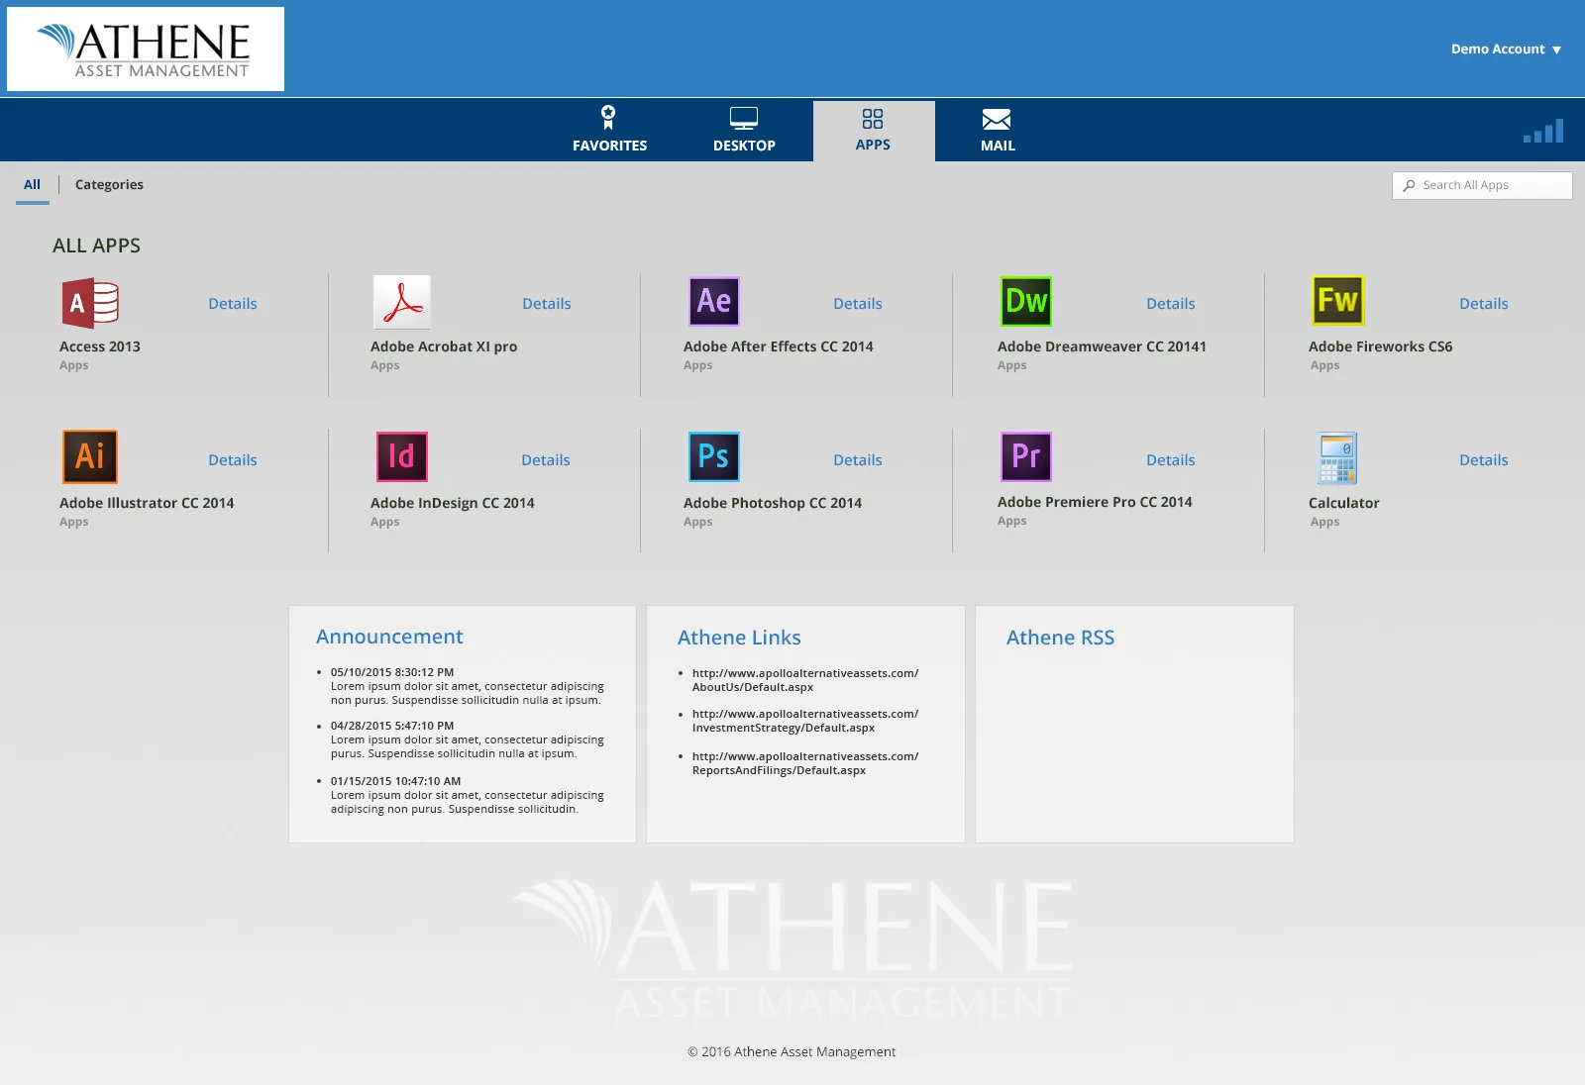Open the Adobe InDesign icon
This screenshot has width=1585, height=1085.
click(x=402, y=456)
